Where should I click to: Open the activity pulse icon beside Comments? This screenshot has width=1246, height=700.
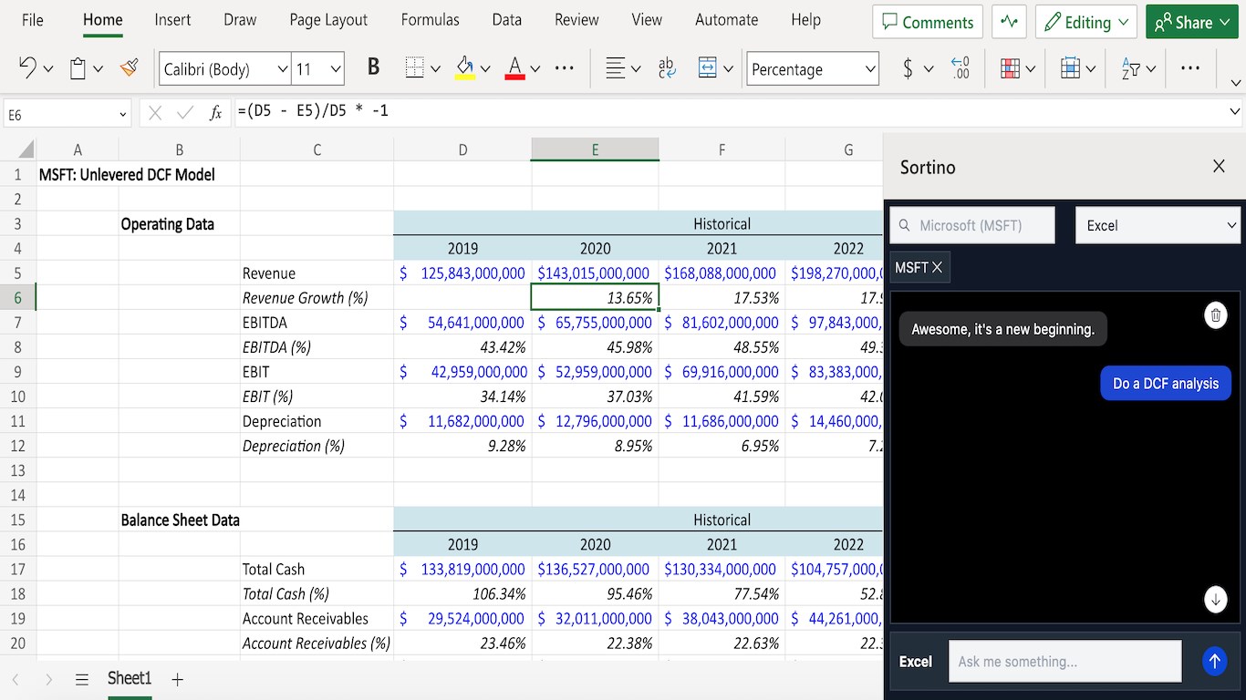1009,22
